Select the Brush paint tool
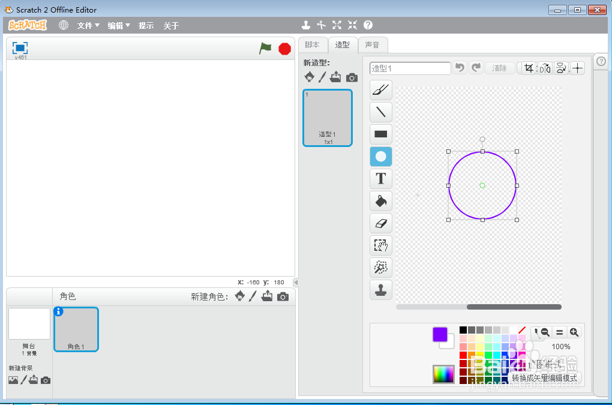This screenshot has height=405, width=612. point(380,90)
